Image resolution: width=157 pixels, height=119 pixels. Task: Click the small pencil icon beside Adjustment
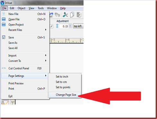tap(52, 26)
